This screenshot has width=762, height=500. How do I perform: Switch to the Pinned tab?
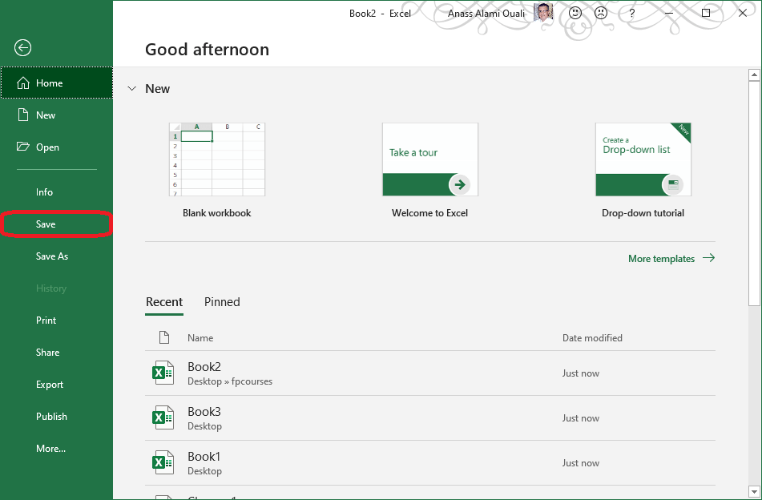tap(222, 302)
